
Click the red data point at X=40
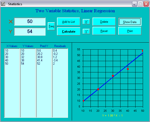[128, 69]
